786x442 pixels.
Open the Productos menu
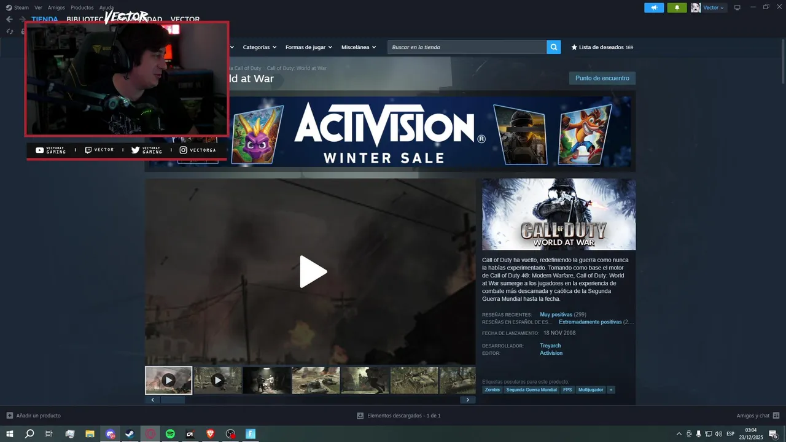[82, 7]
